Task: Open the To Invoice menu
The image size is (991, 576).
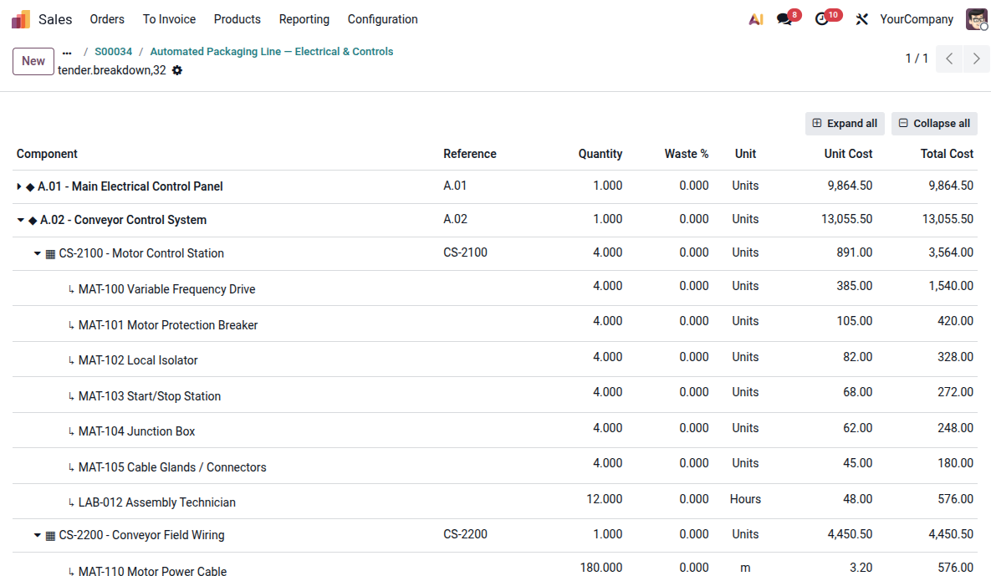Action: (170, 19)
